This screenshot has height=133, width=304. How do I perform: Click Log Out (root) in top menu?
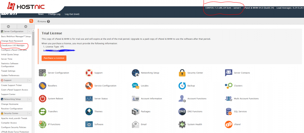click(x=72, y=14)
